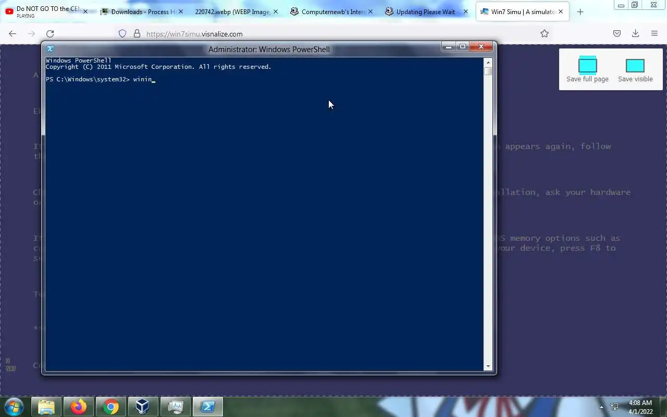The image size is (667, 417).
Task: Go back to the previous page
Action: 13,33
